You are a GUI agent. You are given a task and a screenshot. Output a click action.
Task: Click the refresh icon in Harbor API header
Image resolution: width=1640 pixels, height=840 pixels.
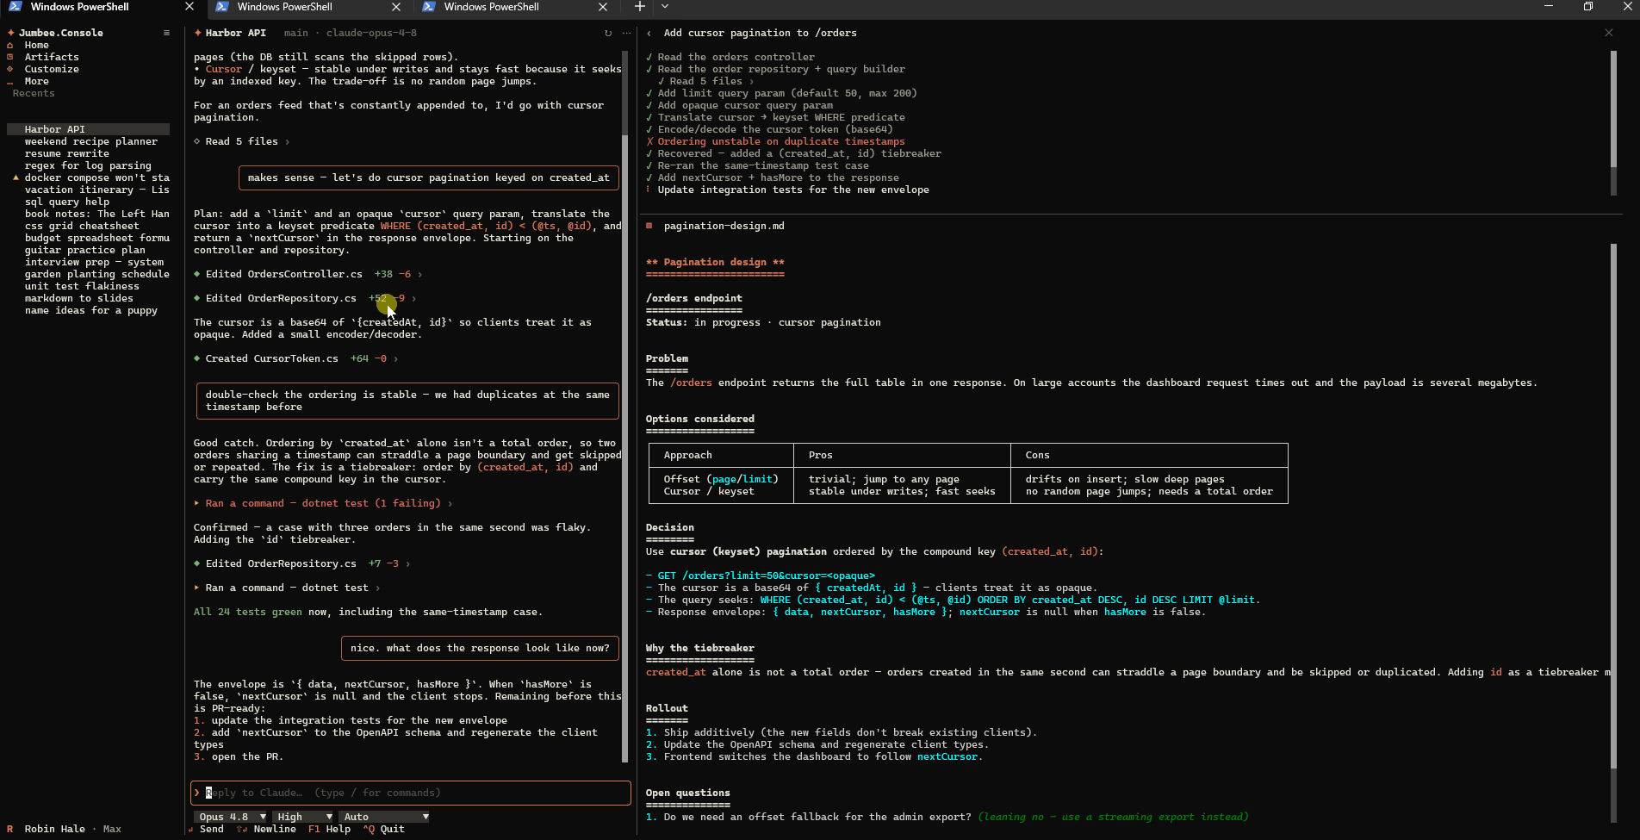tap(608, 33)
